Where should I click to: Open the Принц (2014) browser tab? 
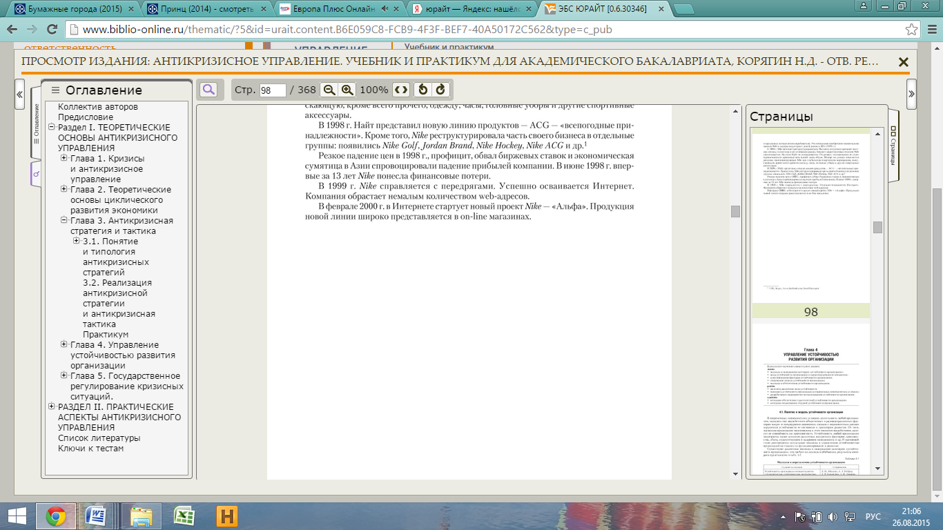pyautogui.click(x=206, y=10)
